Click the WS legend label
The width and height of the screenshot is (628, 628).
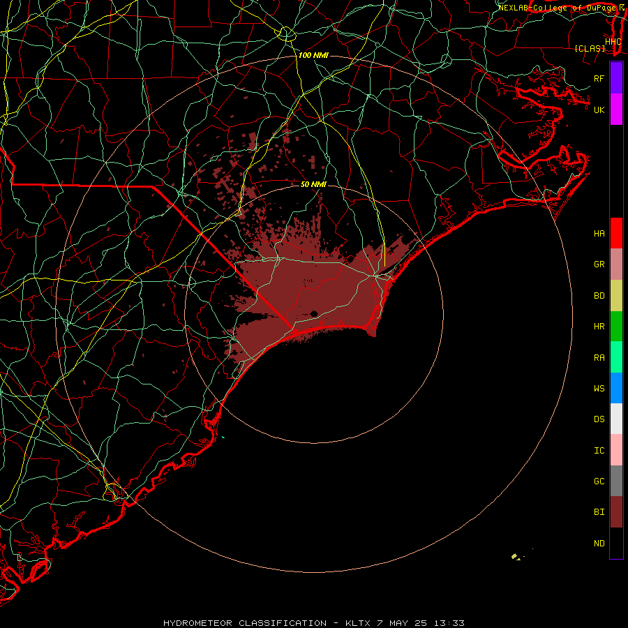(599, 389)
